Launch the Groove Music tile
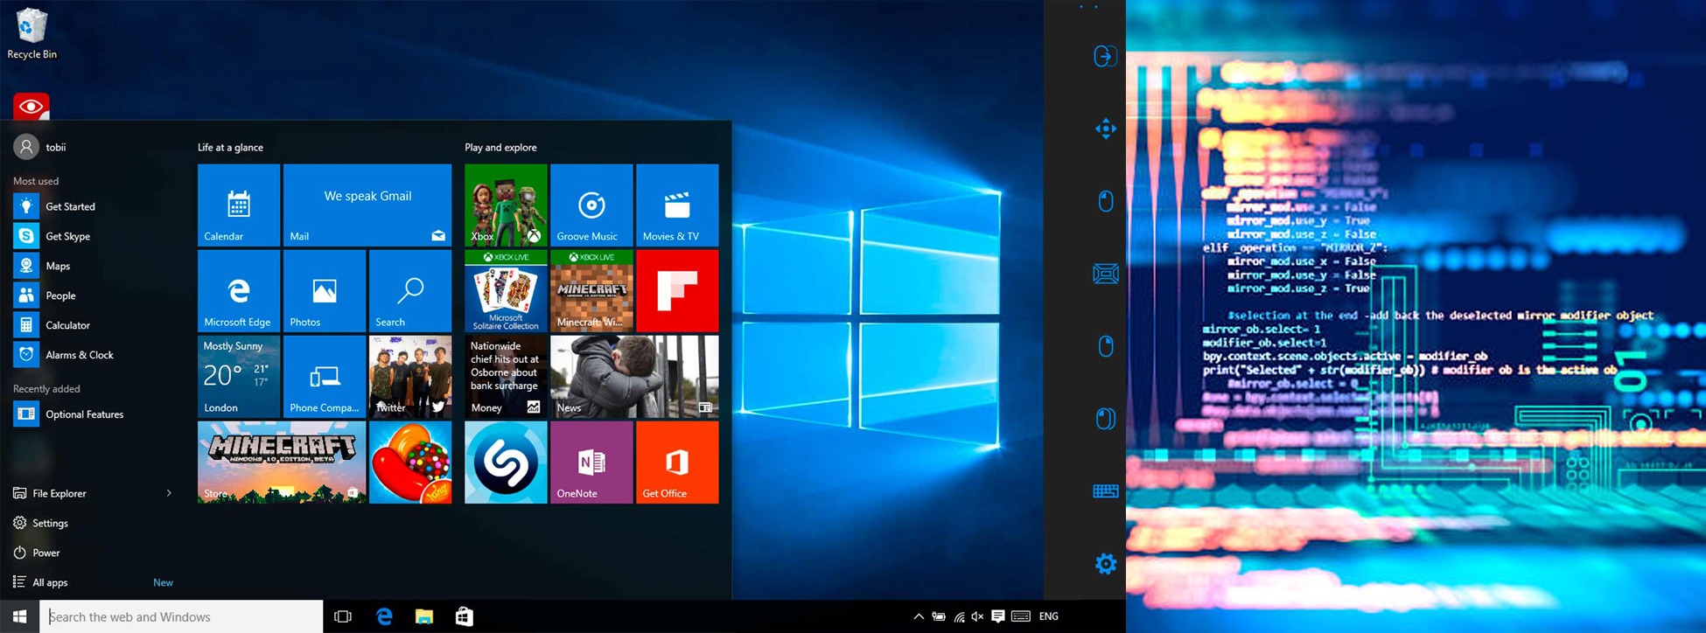Image resolution: width=1706 pixels, height=633 pixels. coord(591,205)
